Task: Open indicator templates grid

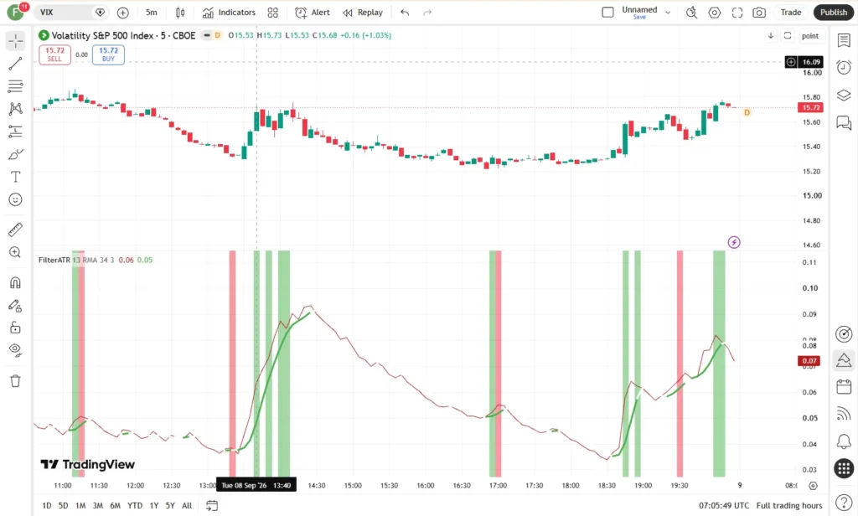Action: click(273, 12)
